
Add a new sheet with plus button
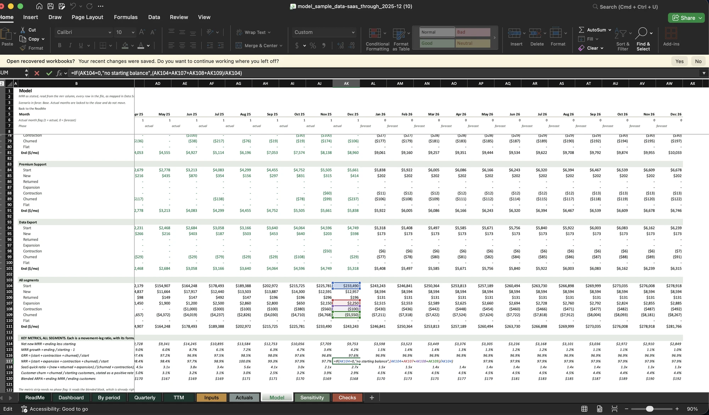click(372, 398)
